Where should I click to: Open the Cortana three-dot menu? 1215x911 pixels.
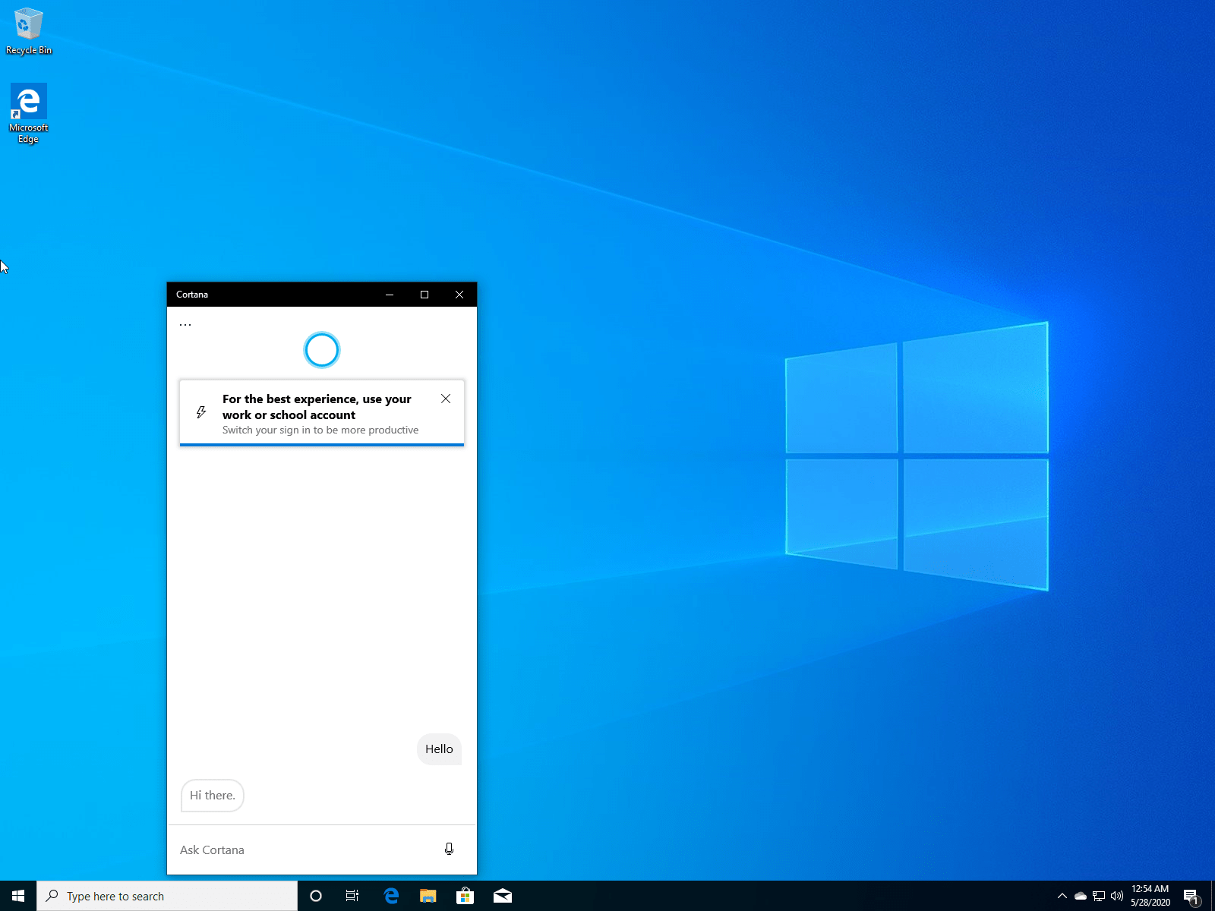(185, 325)
